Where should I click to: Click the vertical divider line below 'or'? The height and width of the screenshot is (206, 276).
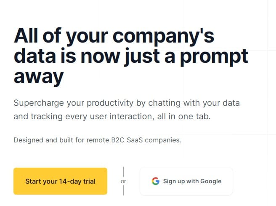[123, 190]
